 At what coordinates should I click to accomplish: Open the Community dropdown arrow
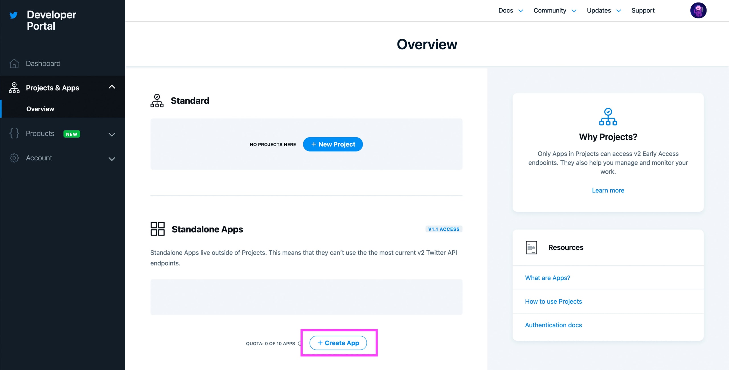[x=574, y=11]
